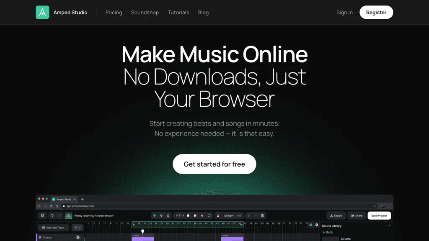Click the Sign in link
This screenshot has width=429, height=241.
coord(344,13)
